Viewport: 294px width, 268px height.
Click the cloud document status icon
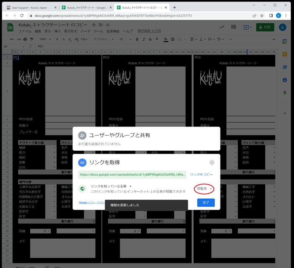108,25
